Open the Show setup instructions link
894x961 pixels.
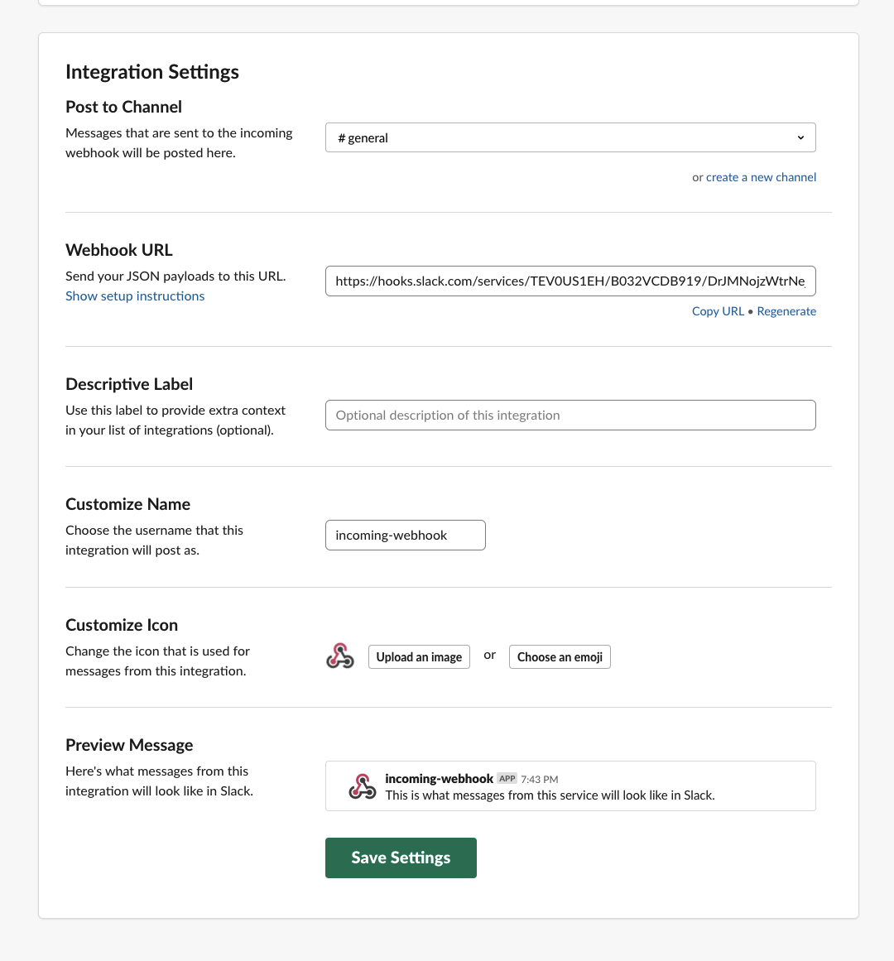click(135, 296)
